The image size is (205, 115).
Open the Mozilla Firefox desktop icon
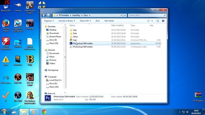tap(6, 26)
